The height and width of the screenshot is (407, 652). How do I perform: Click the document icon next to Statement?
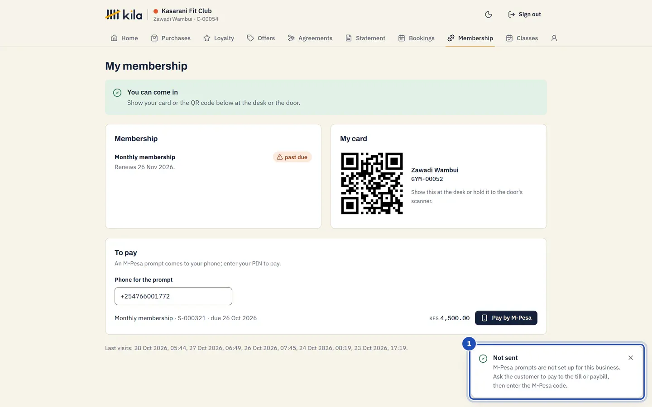pyautogui.click(x=349, y=38)
